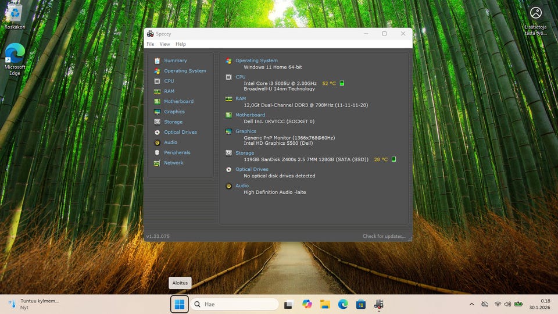The width and height of the screenshot is (558, 314).
Task: Open the Storage section icon in sidebar
Action: 157,122
